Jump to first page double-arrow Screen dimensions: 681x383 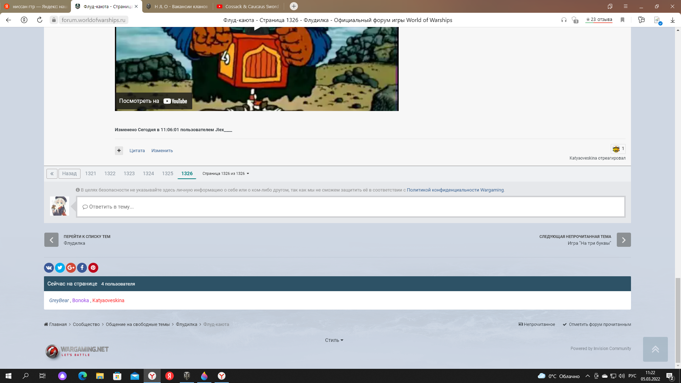52,174
